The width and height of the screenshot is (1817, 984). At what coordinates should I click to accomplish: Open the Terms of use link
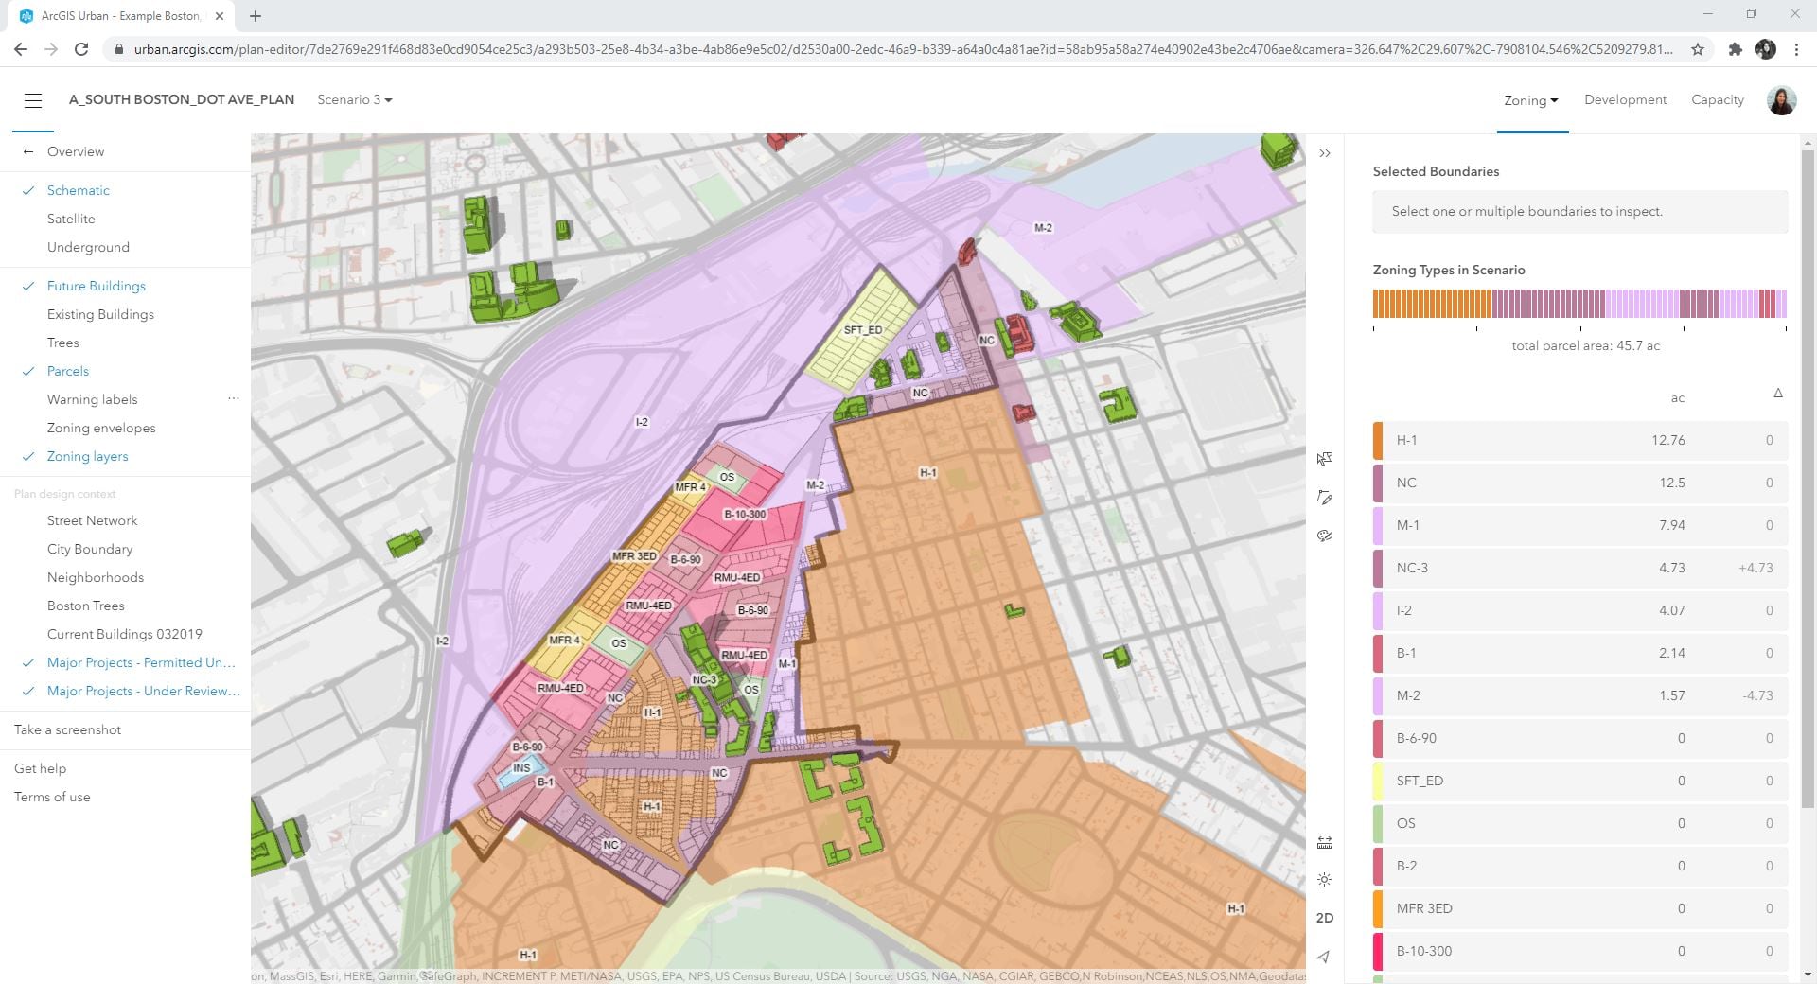point(51,797)
